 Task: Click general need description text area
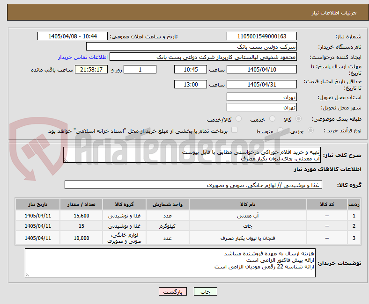(192, 155)
